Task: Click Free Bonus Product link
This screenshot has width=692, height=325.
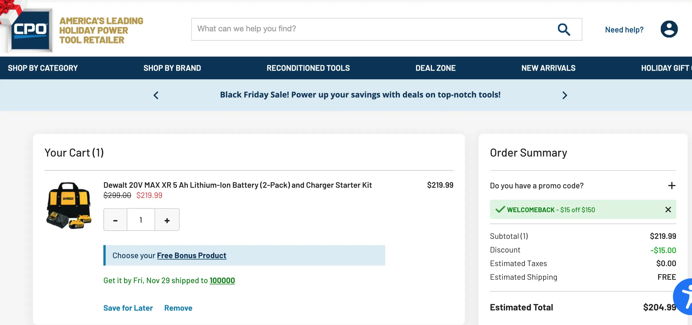Action: pos(192,255)
